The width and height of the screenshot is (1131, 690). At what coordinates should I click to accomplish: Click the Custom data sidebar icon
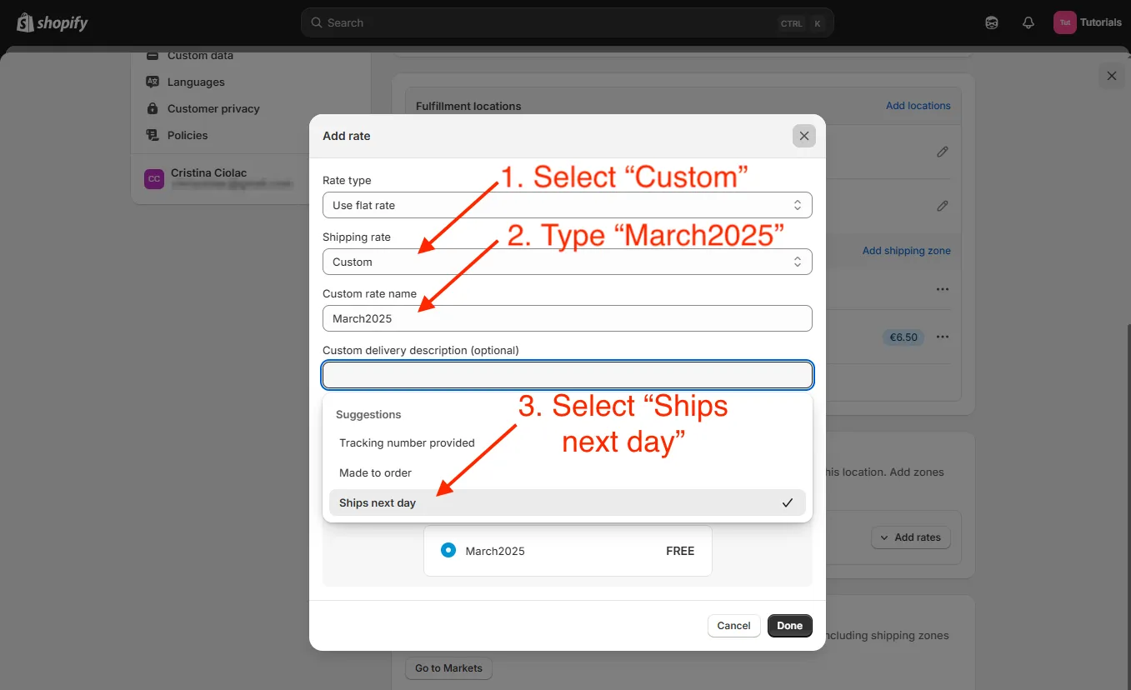152,55
